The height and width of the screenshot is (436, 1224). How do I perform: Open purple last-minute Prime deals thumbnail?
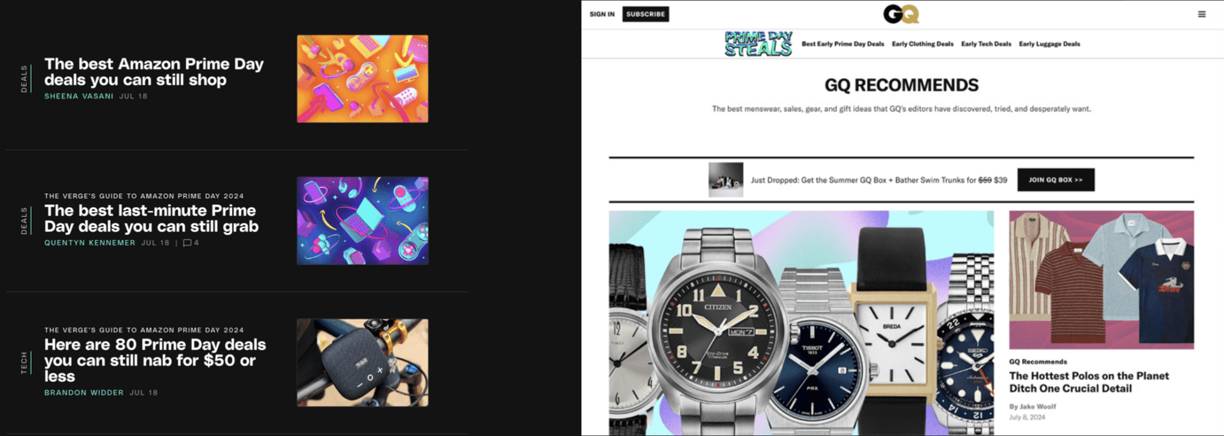tap(362, 221)
